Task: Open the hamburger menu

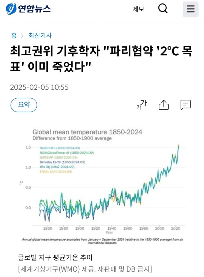Action: pyautogui.click(x=191, y=9)
